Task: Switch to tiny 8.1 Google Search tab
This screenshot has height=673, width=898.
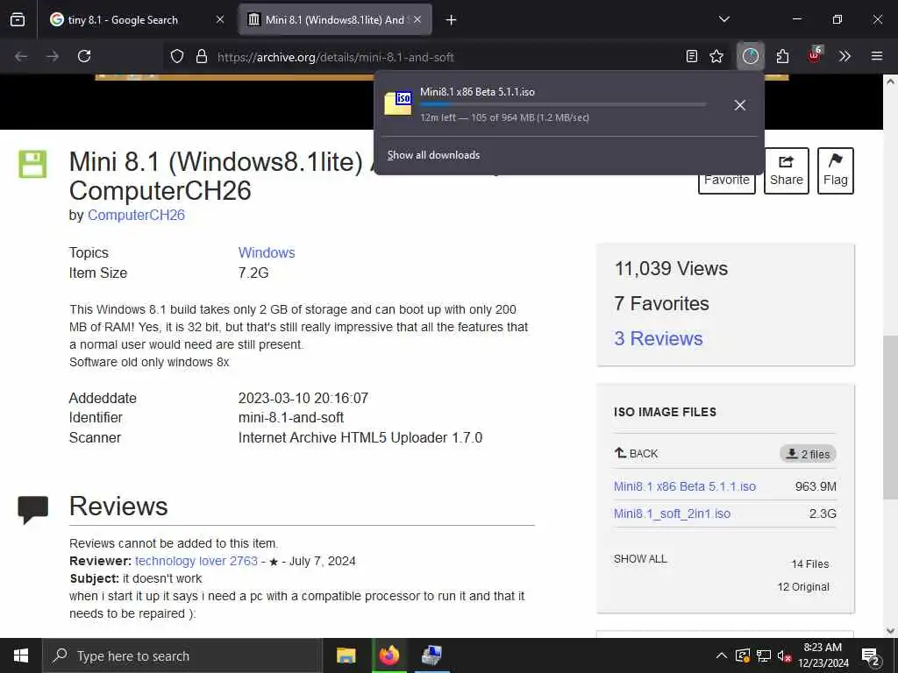Action: tap(123, 20)
